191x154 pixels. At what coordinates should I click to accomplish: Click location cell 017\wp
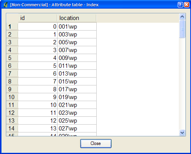coord(77,89)
